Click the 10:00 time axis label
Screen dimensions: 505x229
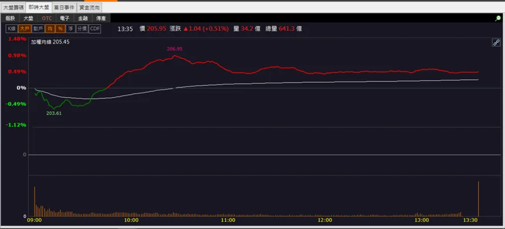131,220
